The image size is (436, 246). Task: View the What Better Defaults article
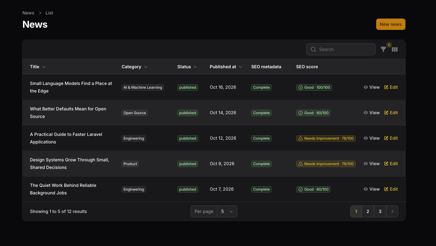pyautogui.click(x=371, y=113)
